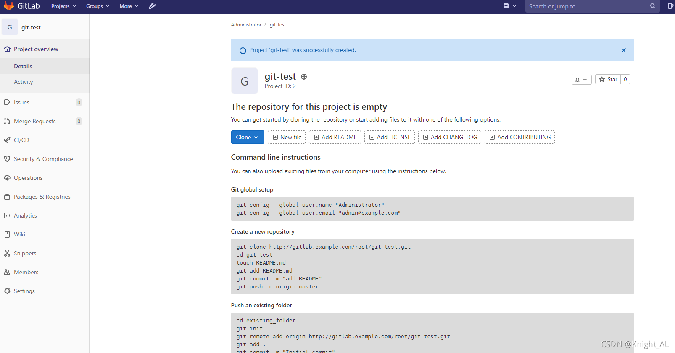
Task: Select Details in sidebar
Action: (x=45, y=66)
